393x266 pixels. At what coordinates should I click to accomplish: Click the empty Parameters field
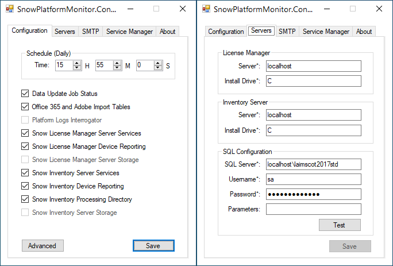[313, 209]
